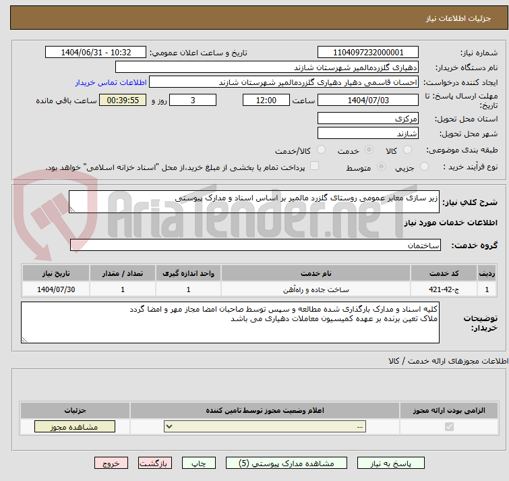Click the شرح کلی نیاز description textarea
Image resolution: width=509 pixels, height=481 pixels.
coord(254,202)
